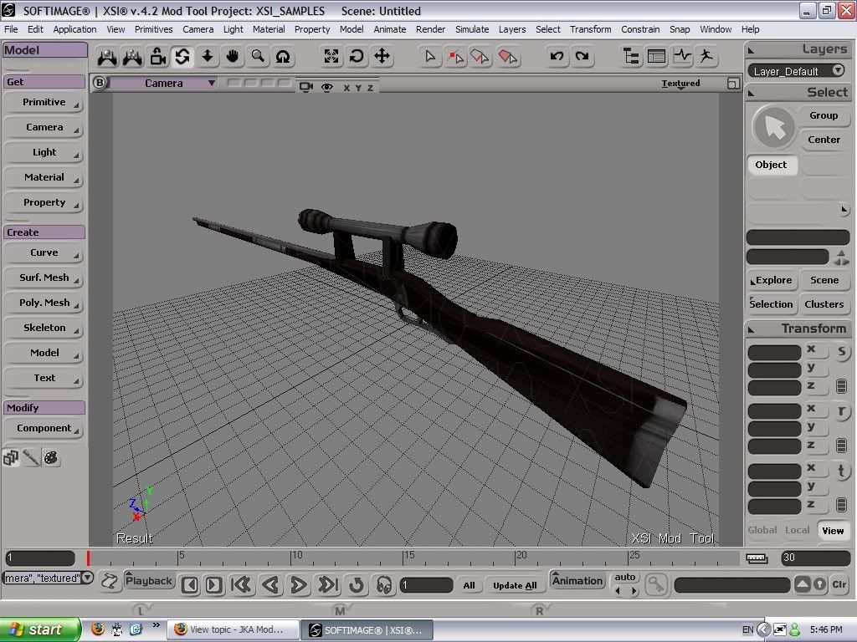Screen dimensions: 857x642
Task: Click the Group button
Action: pos(824,115)
